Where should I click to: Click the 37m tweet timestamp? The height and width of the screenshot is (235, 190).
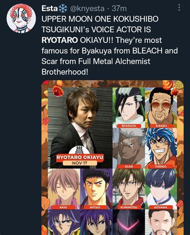coord(119,8)
